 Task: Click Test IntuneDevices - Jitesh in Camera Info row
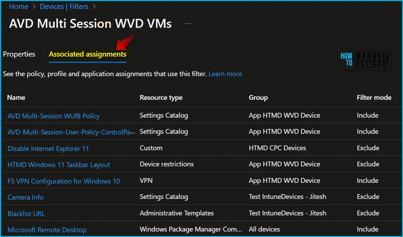coord(287,197)
